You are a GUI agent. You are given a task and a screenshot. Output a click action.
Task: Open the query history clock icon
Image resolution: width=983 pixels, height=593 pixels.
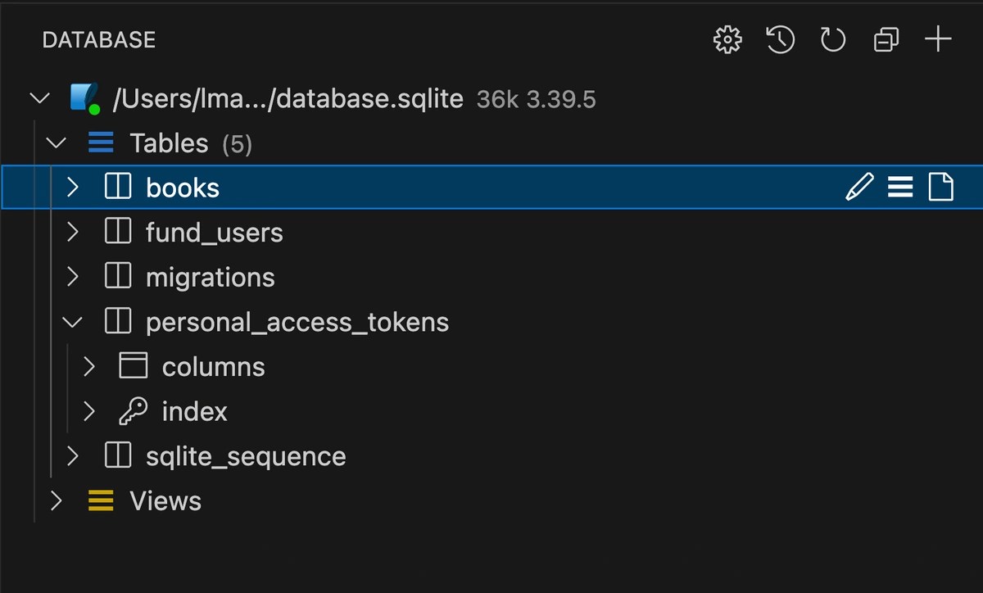pyautogui.click(x=780, y=39)
